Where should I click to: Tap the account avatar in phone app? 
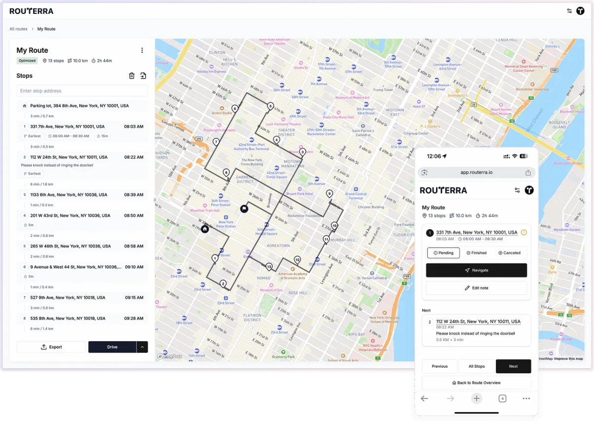tap(529, 190)
